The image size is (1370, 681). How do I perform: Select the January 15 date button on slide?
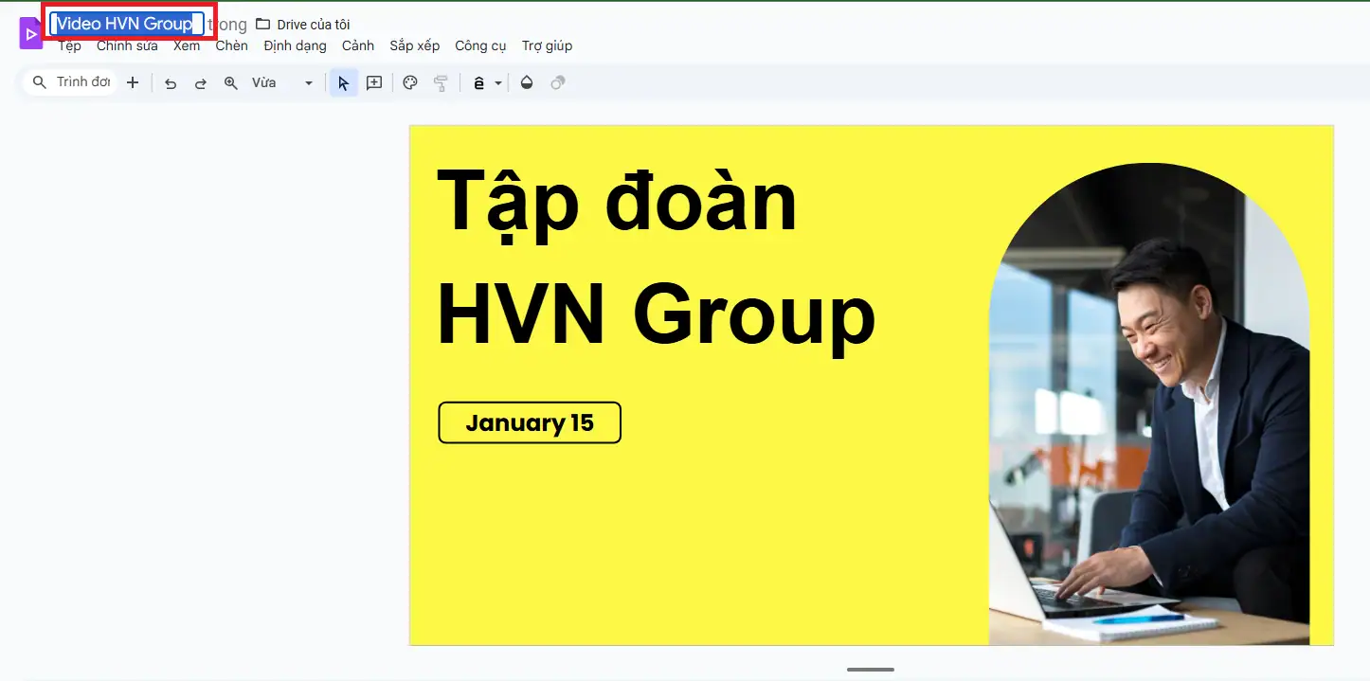pos(529,422)
